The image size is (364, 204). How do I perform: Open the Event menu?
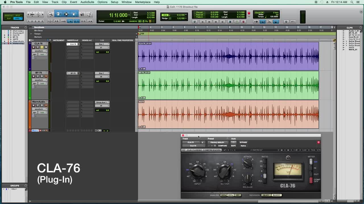pos(73,2)
